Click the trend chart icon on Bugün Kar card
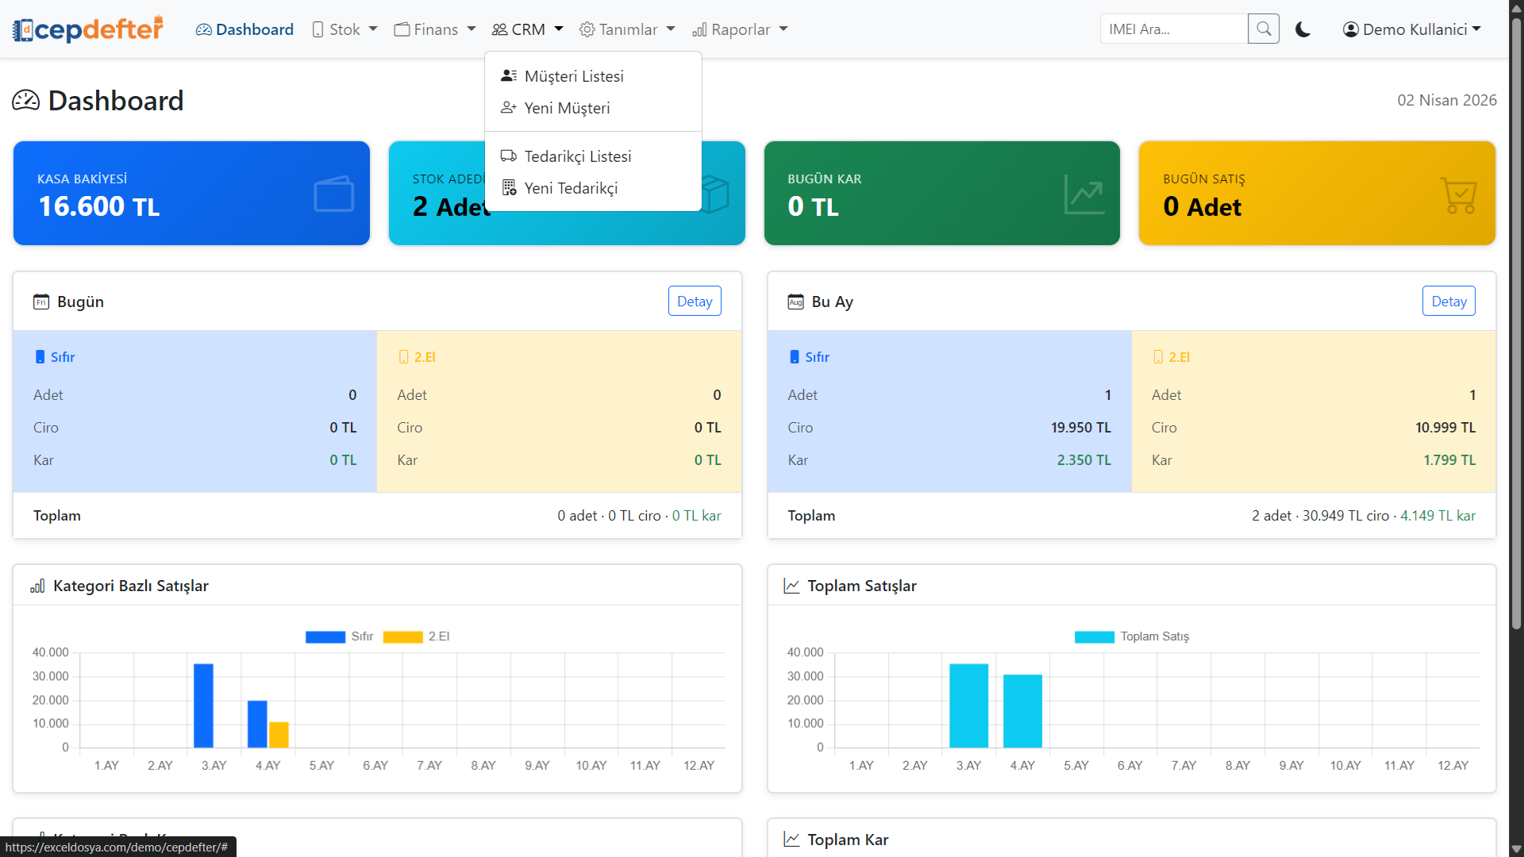1524x857 pixels. pyautogui.click(x=1083, y=194)
